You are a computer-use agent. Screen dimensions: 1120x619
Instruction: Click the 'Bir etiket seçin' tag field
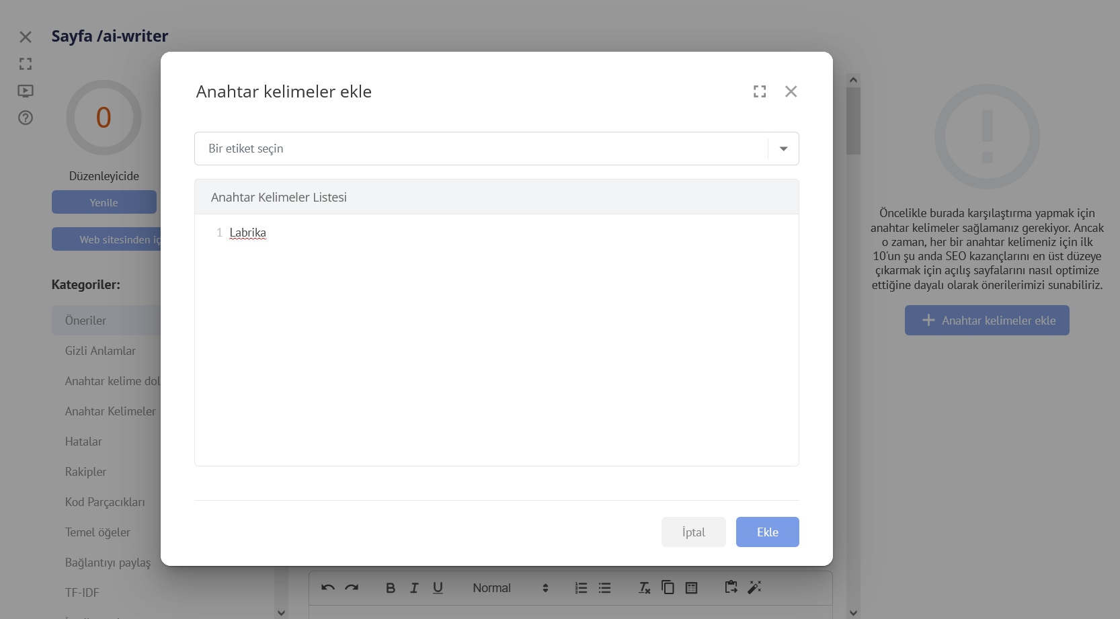[481, 149]
